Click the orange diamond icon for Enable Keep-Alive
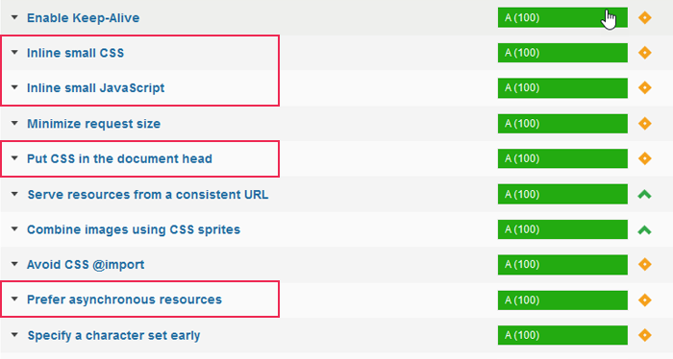The width and height of the screenshot is (673, 359). tap(645, 17)
